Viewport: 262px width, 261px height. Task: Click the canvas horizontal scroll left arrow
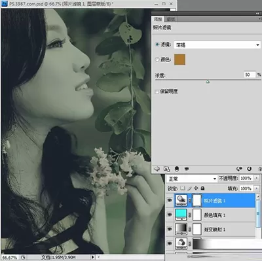(99, 257)
